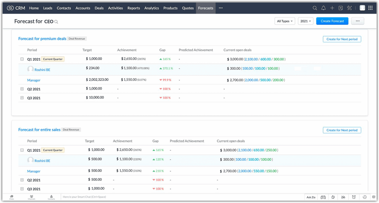This screenshot has height=203, width=379.
Task: Open the calendar icon in the top bar
Action: tap(341, 8)
